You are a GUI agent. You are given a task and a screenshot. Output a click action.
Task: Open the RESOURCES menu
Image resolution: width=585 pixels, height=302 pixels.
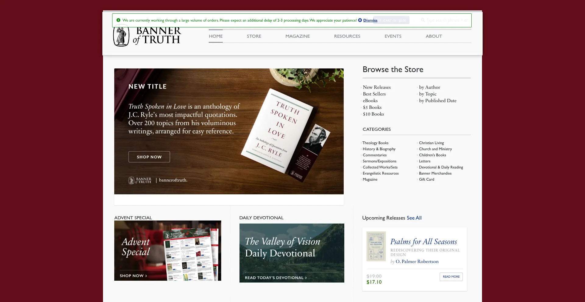point(347,36)
